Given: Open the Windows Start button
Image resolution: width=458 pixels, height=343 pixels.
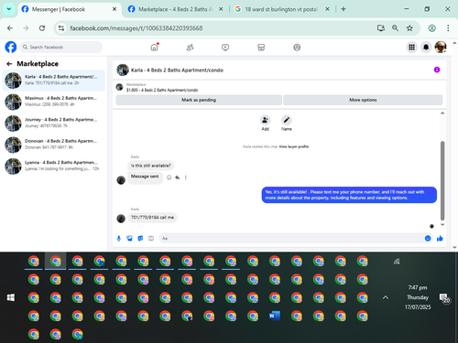Looking at the screenshot, I should click(11, 297).
